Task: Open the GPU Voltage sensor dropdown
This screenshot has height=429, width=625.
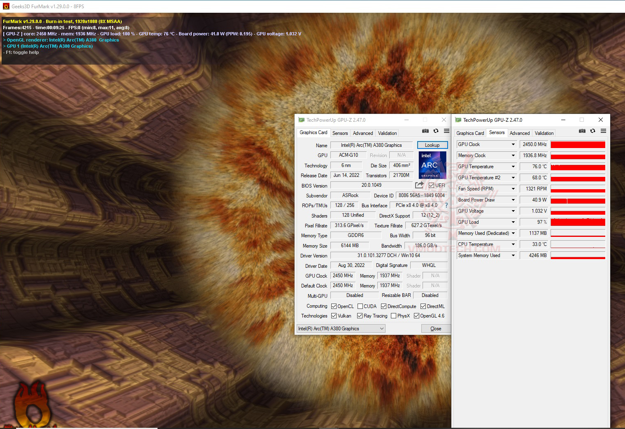Action: pos(513,211)
